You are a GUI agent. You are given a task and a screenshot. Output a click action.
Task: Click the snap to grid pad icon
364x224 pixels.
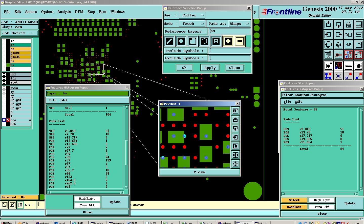[x=338, y=55]
